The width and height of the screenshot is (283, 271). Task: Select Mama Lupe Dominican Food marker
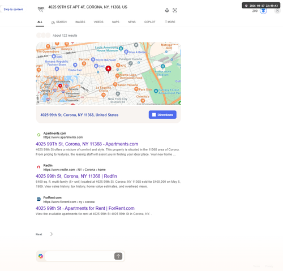point(117,76)
